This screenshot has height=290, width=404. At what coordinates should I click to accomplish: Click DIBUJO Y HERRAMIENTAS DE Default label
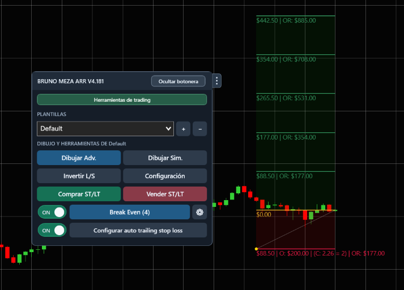[x=82, y=144]
